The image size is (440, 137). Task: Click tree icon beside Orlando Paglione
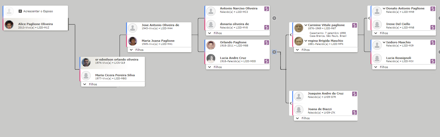pos(266,43)
